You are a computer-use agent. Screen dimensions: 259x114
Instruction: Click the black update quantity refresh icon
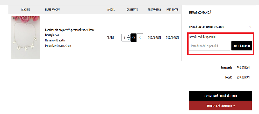(133, 38)
